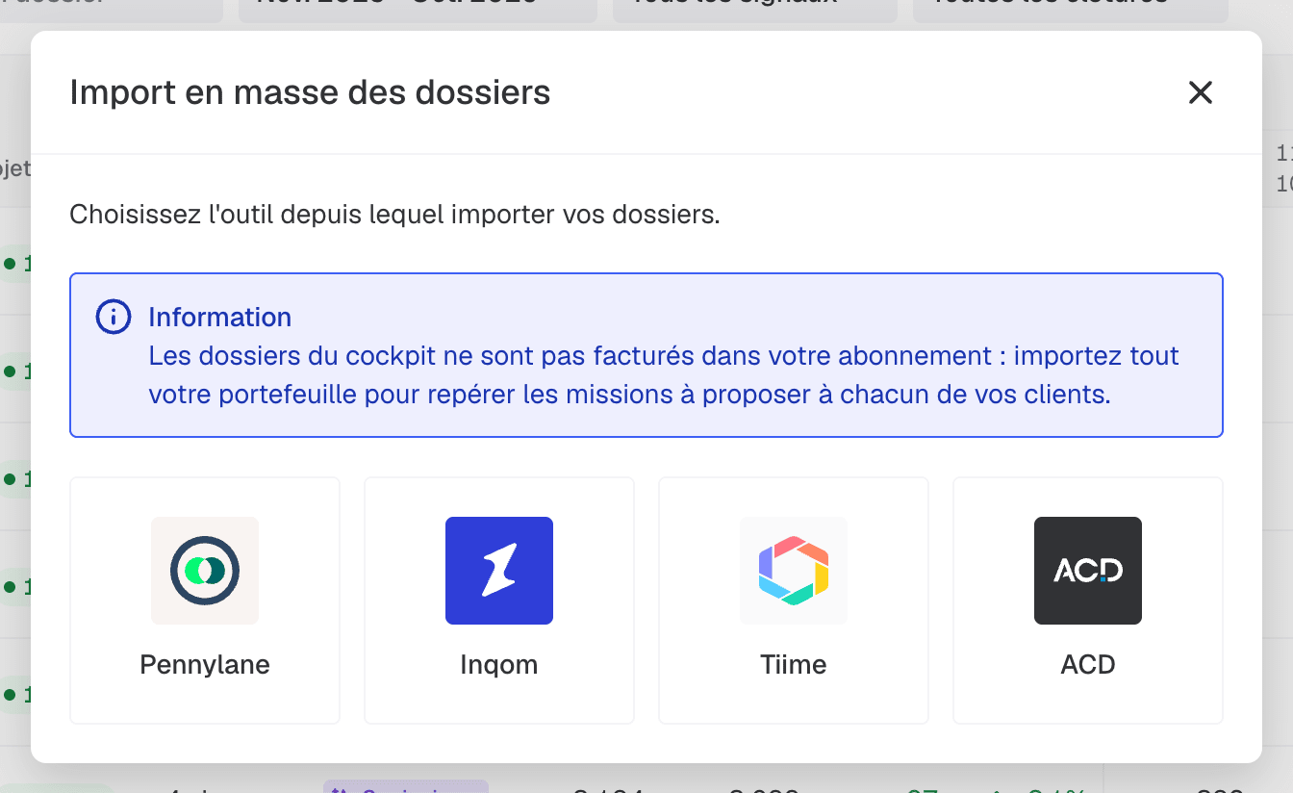Click the 'Choisissez l'outil depuis lequel' sentence
This screenshot has width=1293, height=793.
pos(394,214)
